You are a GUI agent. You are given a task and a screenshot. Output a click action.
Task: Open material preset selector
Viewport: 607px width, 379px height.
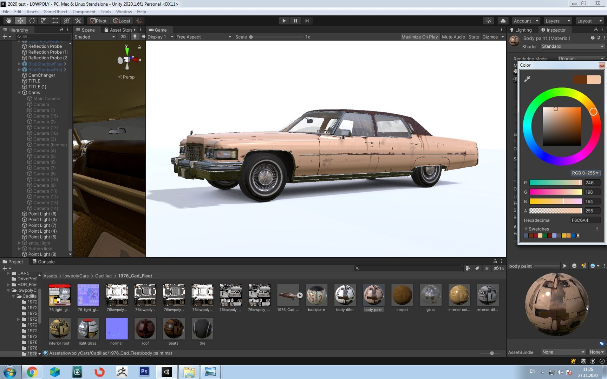coord(598,38)
